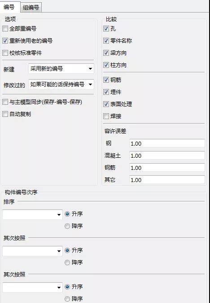Switch to the 组编号 tab
This screenshot has height=303, width=210.
(x=31, y=8)
